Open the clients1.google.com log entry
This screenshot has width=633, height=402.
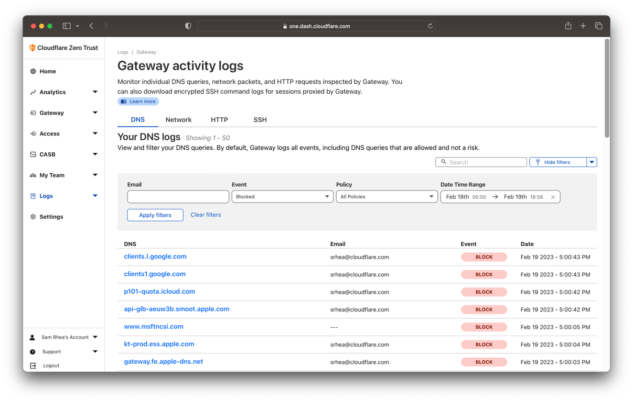pos(155,274)
